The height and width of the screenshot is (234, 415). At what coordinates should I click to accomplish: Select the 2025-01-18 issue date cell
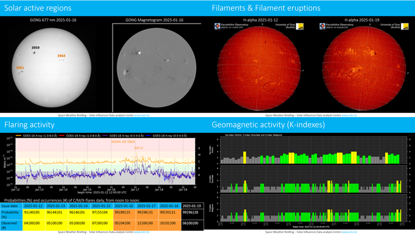pyautogui.click(x=170, y=206)
